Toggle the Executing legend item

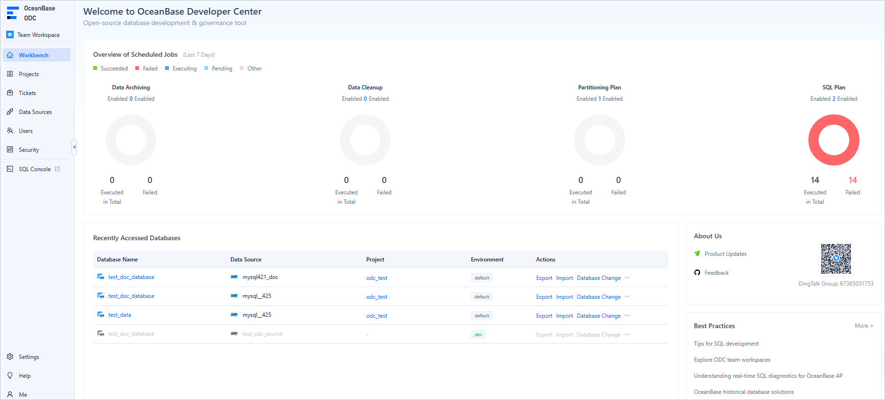(181, 69)
